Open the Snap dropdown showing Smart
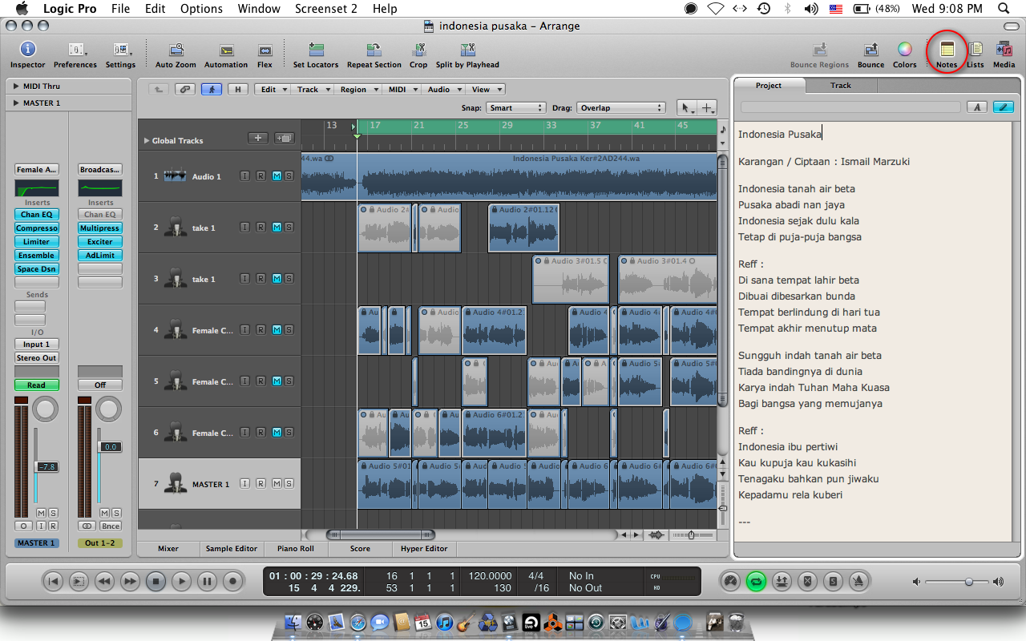Screen dimensions: 1026x641 (x=516, y=107)
